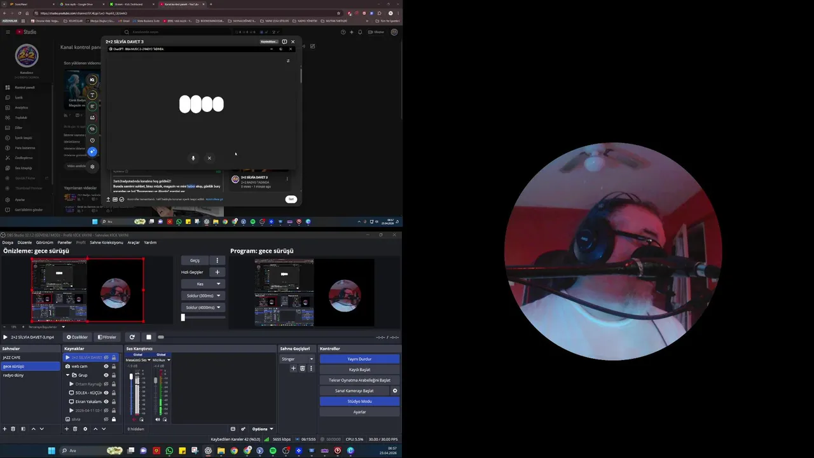
Task: Open the Görünüm menu in OBS
Action: point(45,242)
